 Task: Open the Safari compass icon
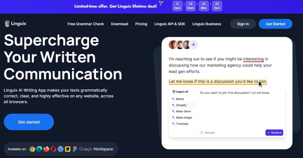(60, 149)
